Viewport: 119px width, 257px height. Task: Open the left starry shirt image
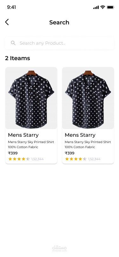coord(31,98)
